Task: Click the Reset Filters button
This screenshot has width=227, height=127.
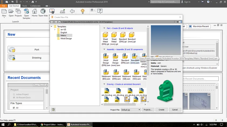Action: pos(38,85)
